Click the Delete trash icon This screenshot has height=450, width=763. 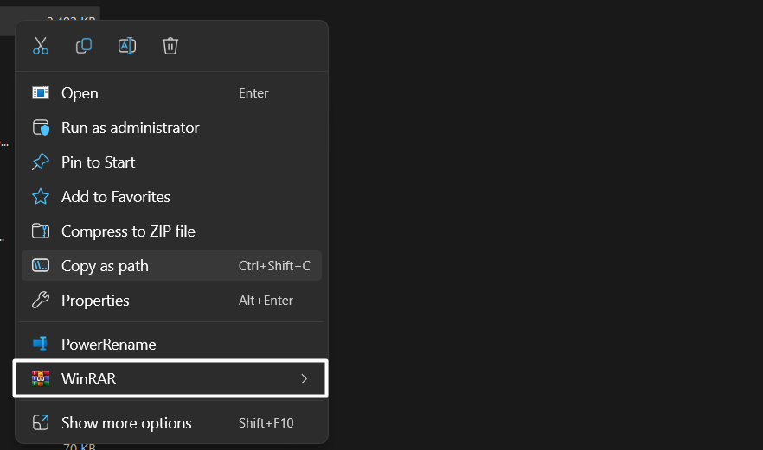170,46
